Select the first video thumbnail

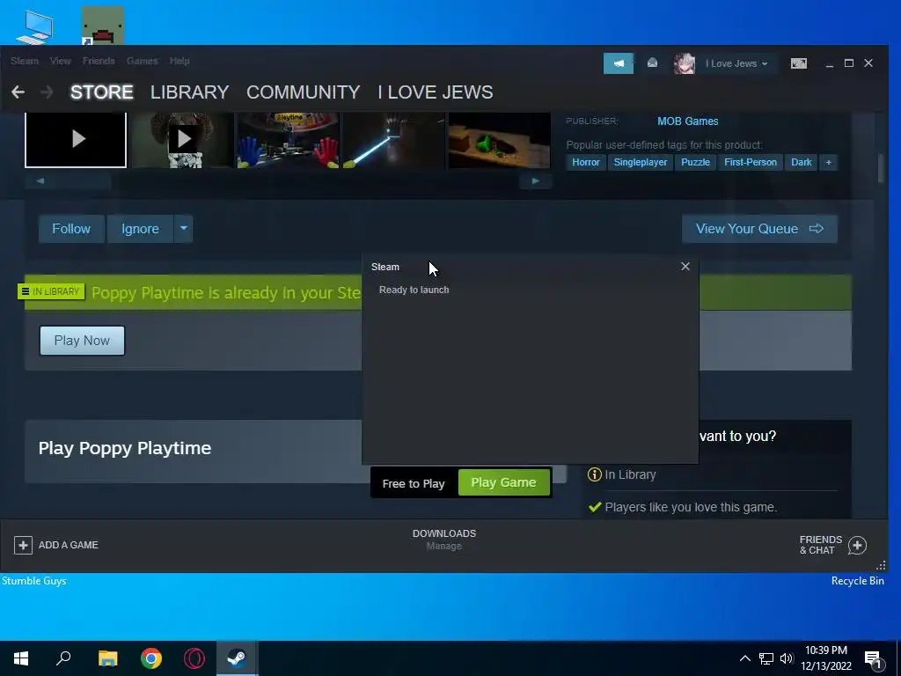click(x=76, y=139)
